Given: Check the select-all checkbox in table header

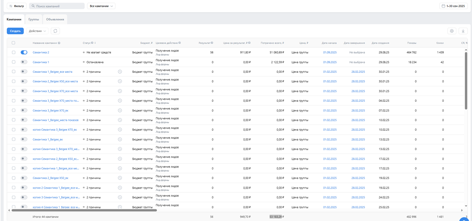Looking at the screenshot, I should point(14,43).
